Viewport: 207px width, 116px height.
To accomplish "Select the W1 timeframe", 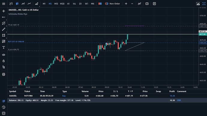I will (86, 4).
